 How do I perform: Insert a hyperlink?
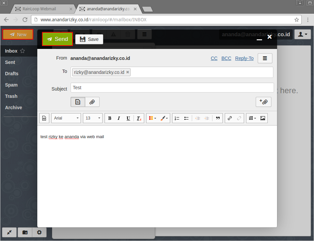pyautogui.click(x=230, y=118)
